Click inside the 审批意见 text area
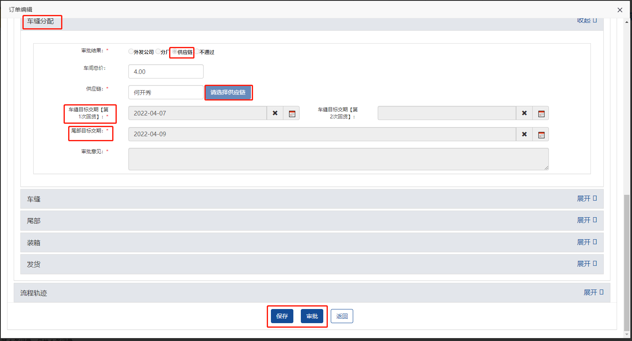This screenshot has height=341, width=632. (338, 159)
